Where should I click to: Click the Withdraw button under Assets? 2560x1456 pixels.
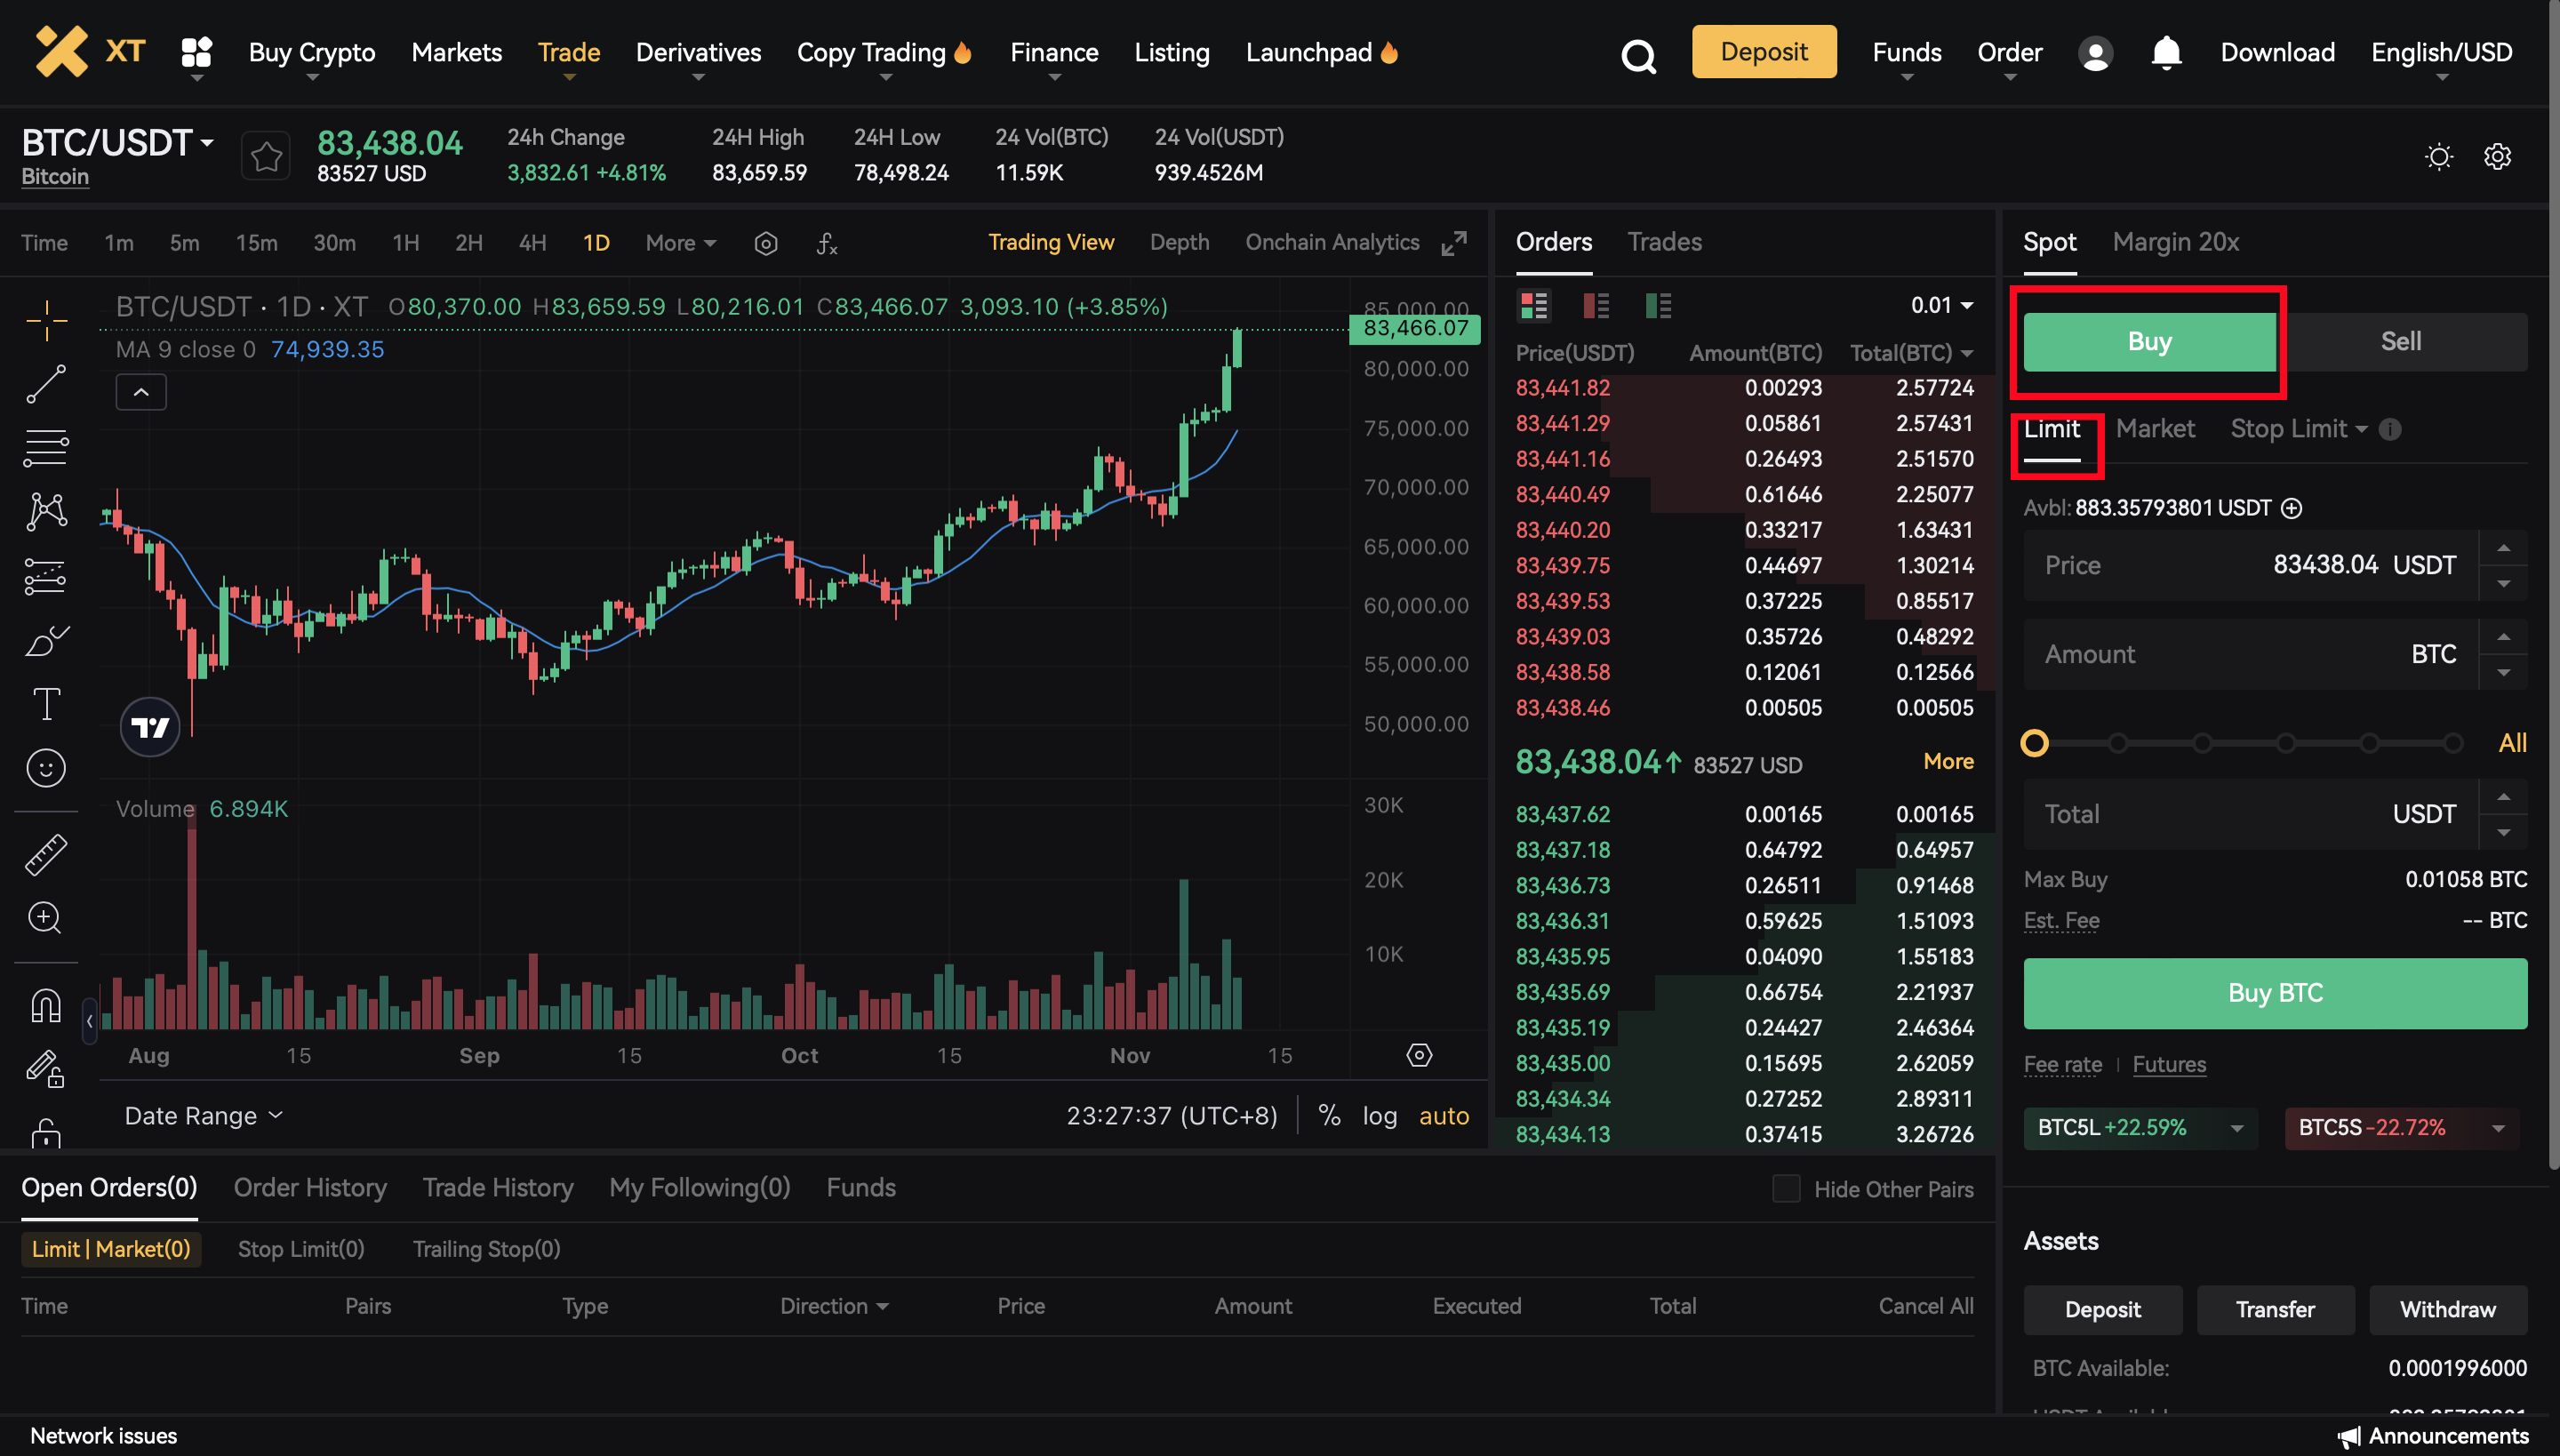[2448, 1310]
